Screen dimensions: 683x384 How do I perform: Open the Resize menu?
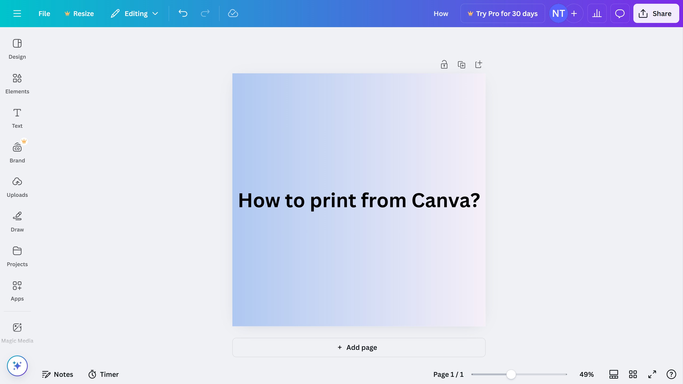79,13
